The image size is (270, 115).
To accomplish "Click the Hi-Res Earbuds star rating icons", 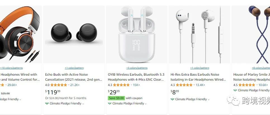I will [184, 85].
